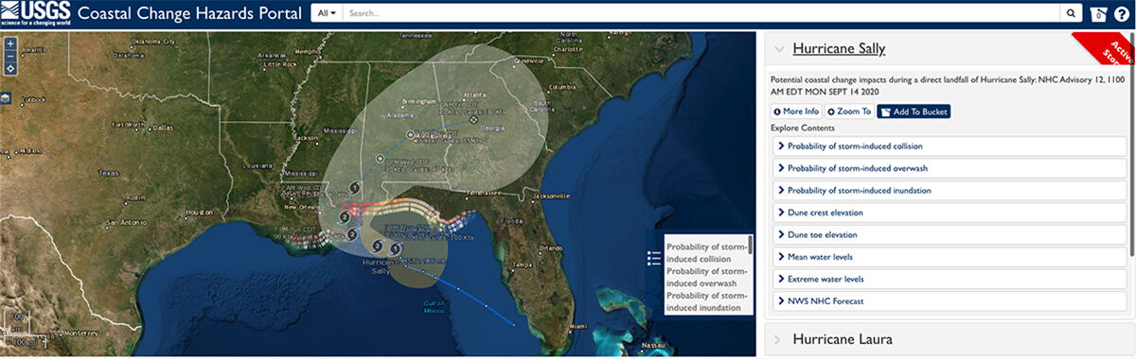Expand Dune crest elevation item
1136x359 pixels.
pos(950,213)
